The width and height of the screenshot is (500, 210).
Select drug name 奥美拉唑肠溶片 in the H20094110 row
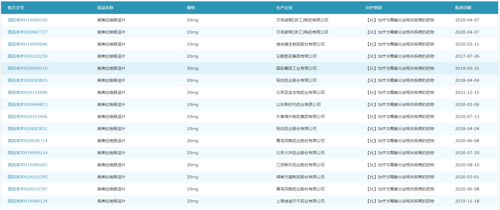(111, 68)
